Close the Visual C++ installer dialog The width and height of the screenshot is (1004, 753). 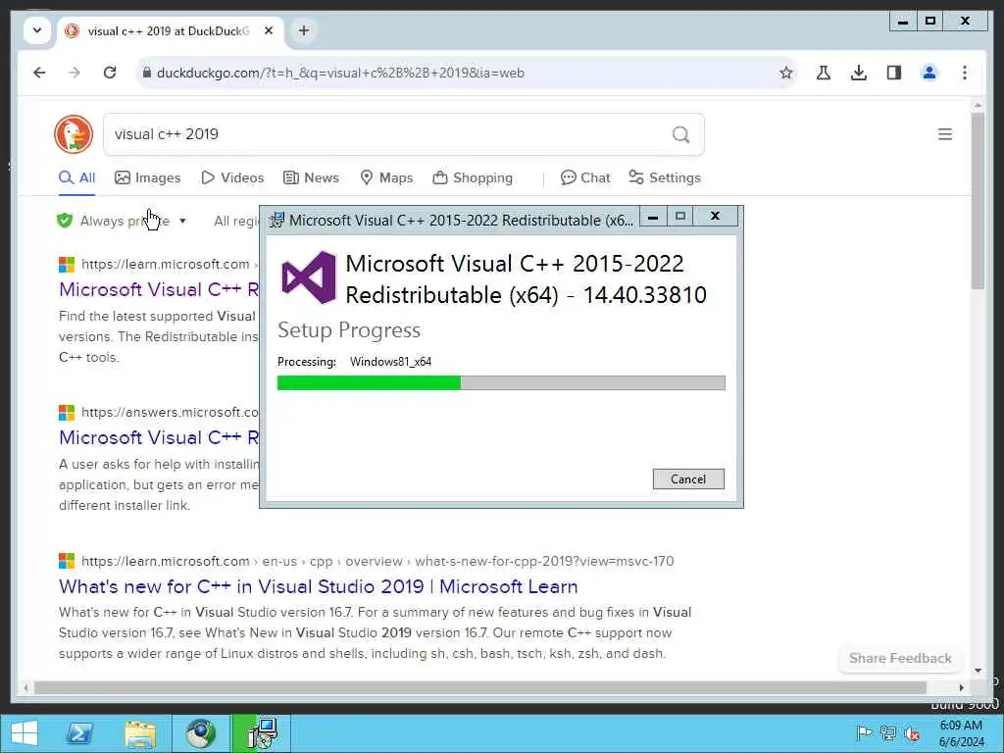tap(715, 217)
